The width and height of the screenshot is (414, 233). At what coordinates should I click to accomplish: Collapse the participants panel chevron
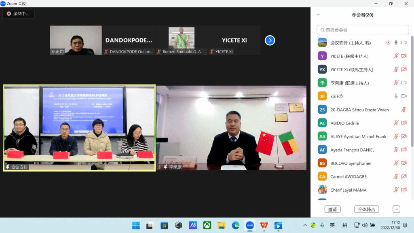[318, 15]
